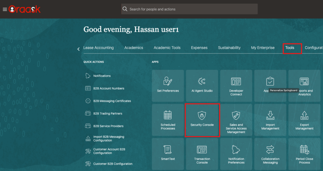Switch to My Enterprise tab

click(263, 48)
